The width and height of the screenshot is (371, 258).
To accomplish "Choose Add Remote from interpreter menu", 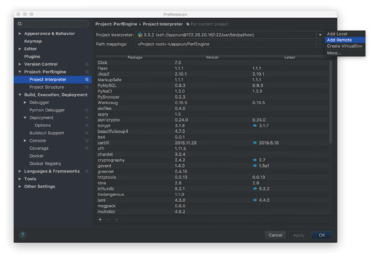I will coord(345,40).
